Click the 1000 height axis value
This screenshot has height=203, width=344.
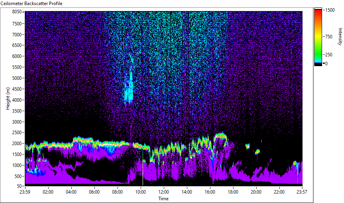point(17,165)
